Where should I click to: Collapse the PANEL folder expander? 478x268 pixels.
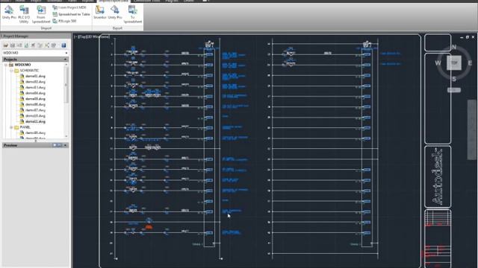11,127
